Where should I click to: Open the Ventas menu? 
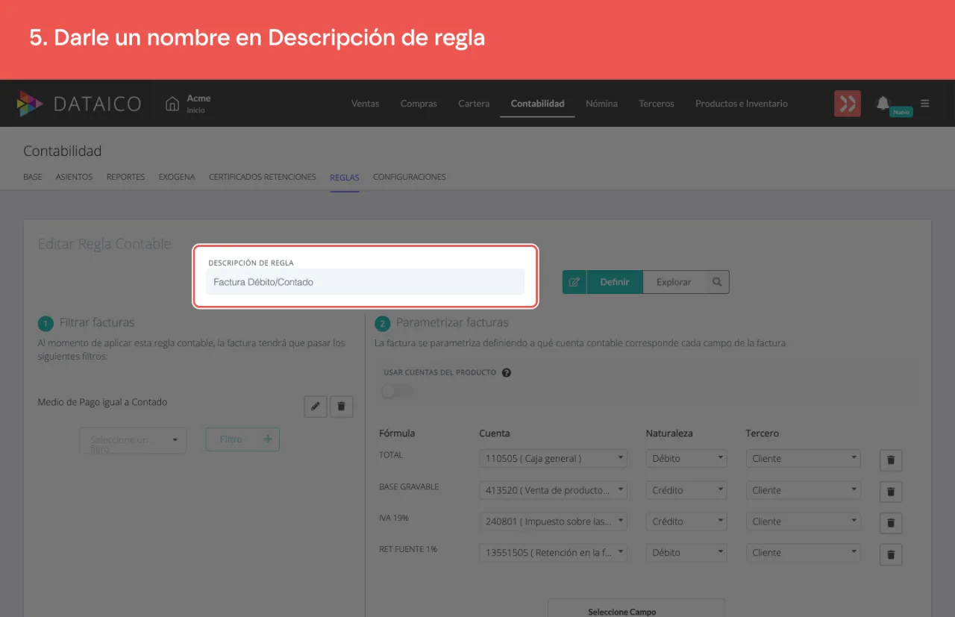click(x=365, y=104)
